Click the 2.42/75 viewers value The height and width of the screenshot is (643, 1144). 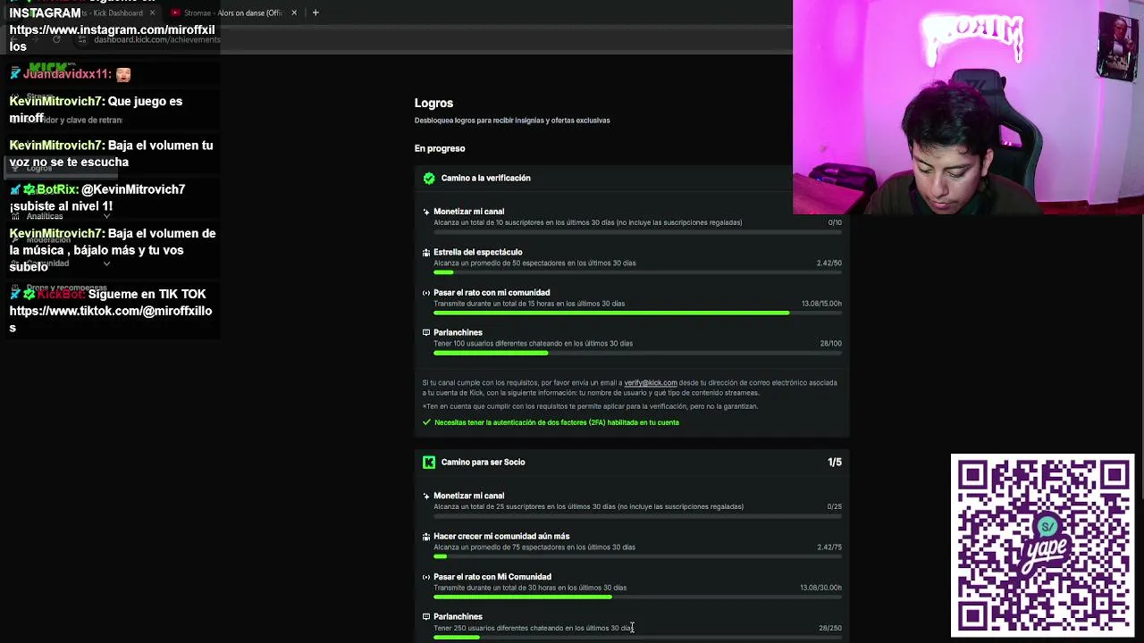829,547
